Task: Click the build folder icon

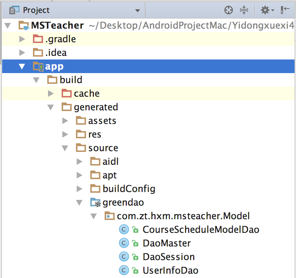Action: click(x=52, y=80)
